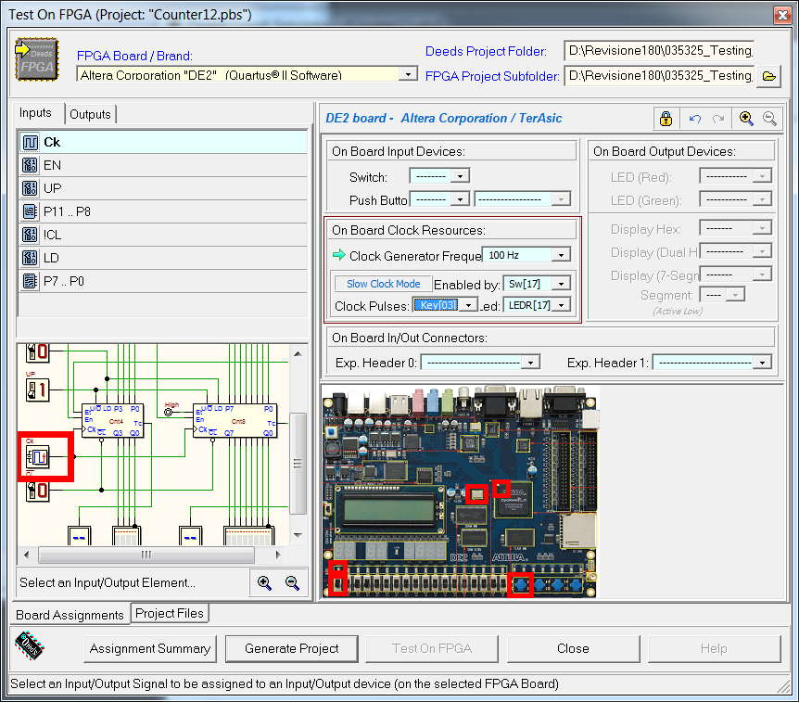The width and height of the screenshot is (799, 702).
Task: Click the circuit preview scroll right arrow
Action: [x=278, y=555]
